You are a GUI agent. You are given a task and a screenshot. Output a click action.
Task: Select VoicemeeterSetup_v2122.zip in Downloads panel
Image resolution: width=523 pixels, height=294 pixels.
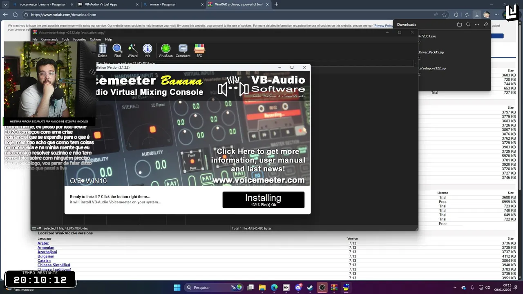432,69
